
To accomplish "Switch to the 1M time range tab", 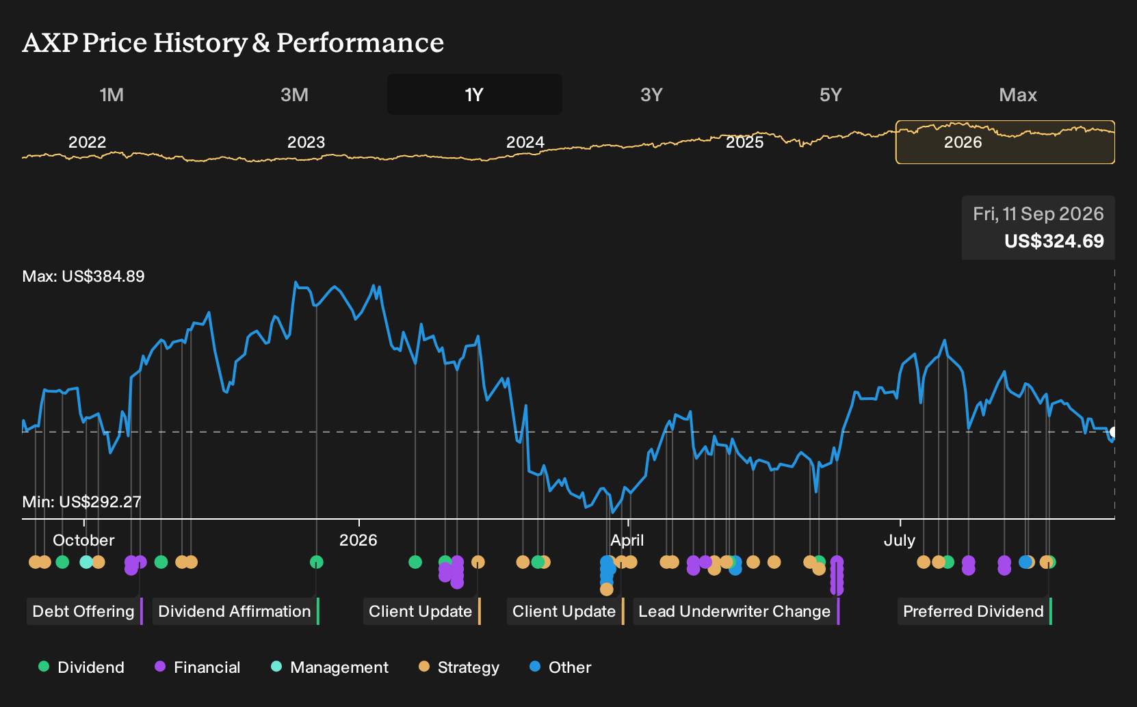I will tap(112, 94).
